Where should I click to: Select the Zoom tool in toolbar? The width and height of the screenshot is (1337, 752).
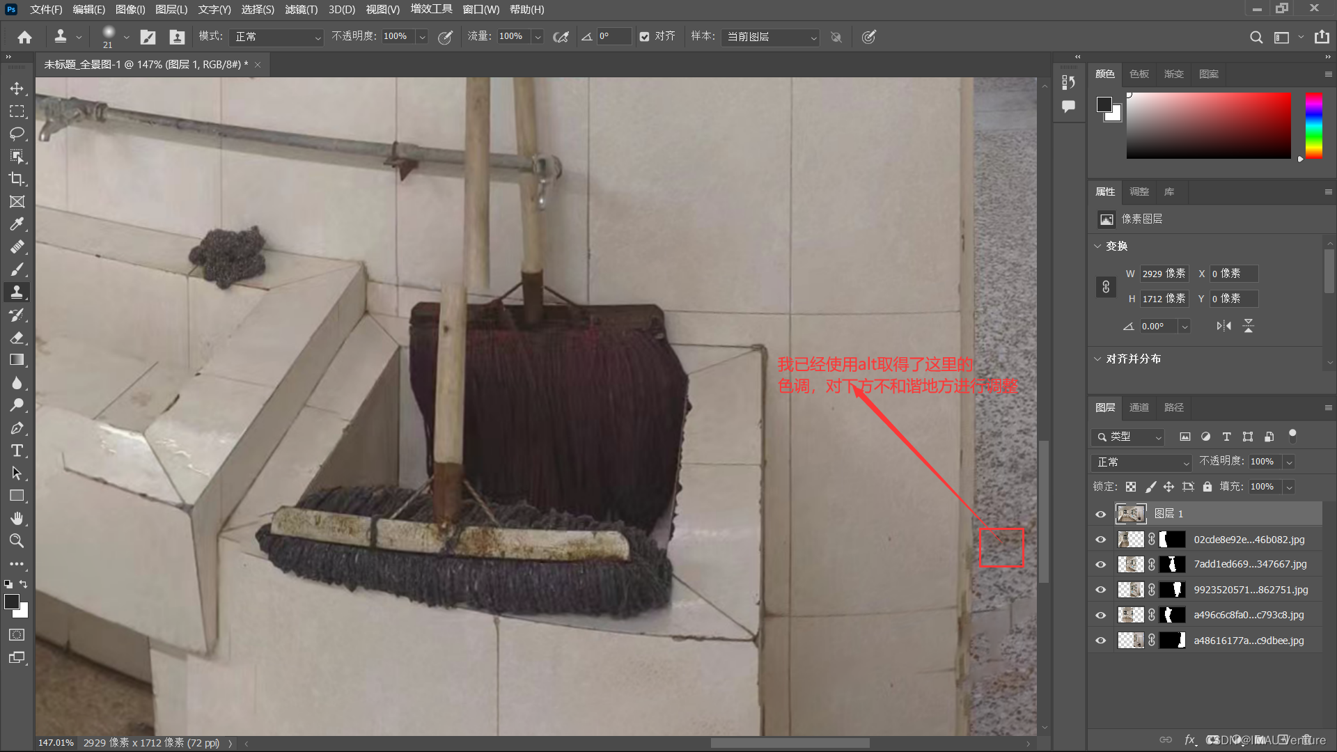point(17,541)
